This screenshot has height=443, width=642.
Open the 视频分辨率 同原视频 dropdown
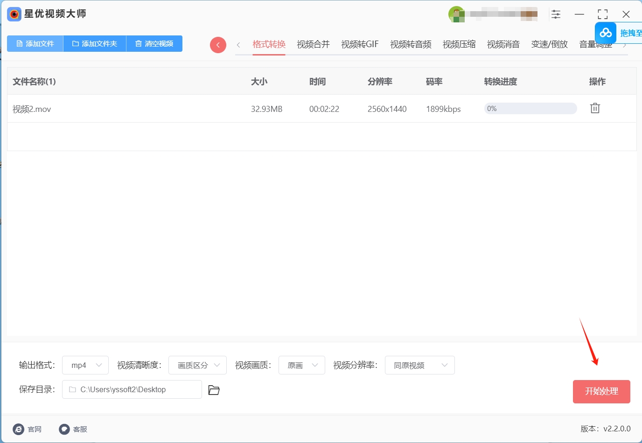click(x=420, y=365)
